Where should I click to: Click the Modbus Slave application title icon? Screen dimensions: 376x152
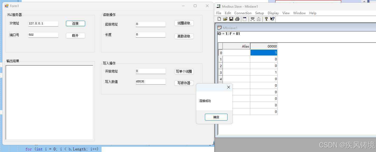[218, 6]
